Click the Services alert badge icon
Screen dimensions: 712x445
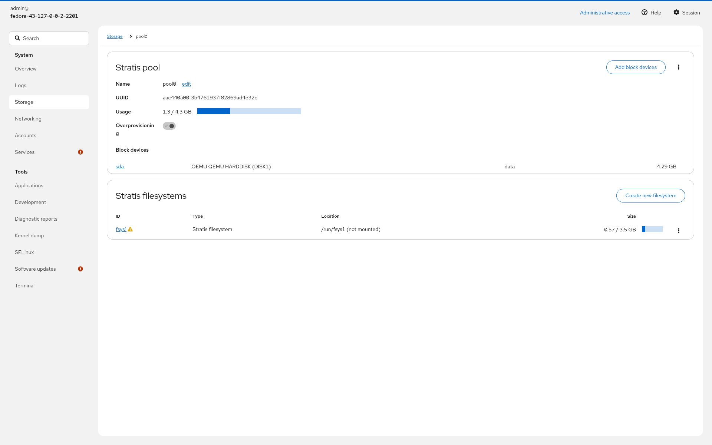tap(80, 152)
